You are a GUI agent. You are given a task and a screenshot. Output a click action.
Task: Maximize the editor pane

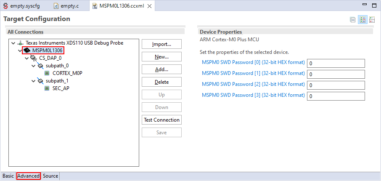[x=374, y=6]
